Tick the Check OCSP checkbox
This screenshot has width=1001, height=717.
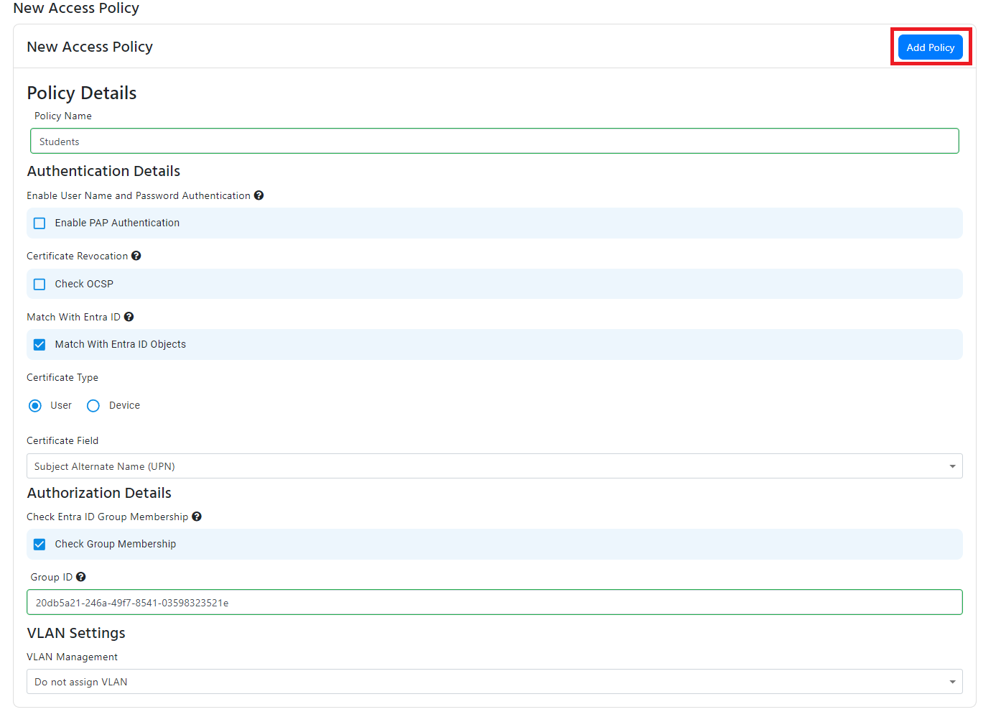tap(39, 284)
